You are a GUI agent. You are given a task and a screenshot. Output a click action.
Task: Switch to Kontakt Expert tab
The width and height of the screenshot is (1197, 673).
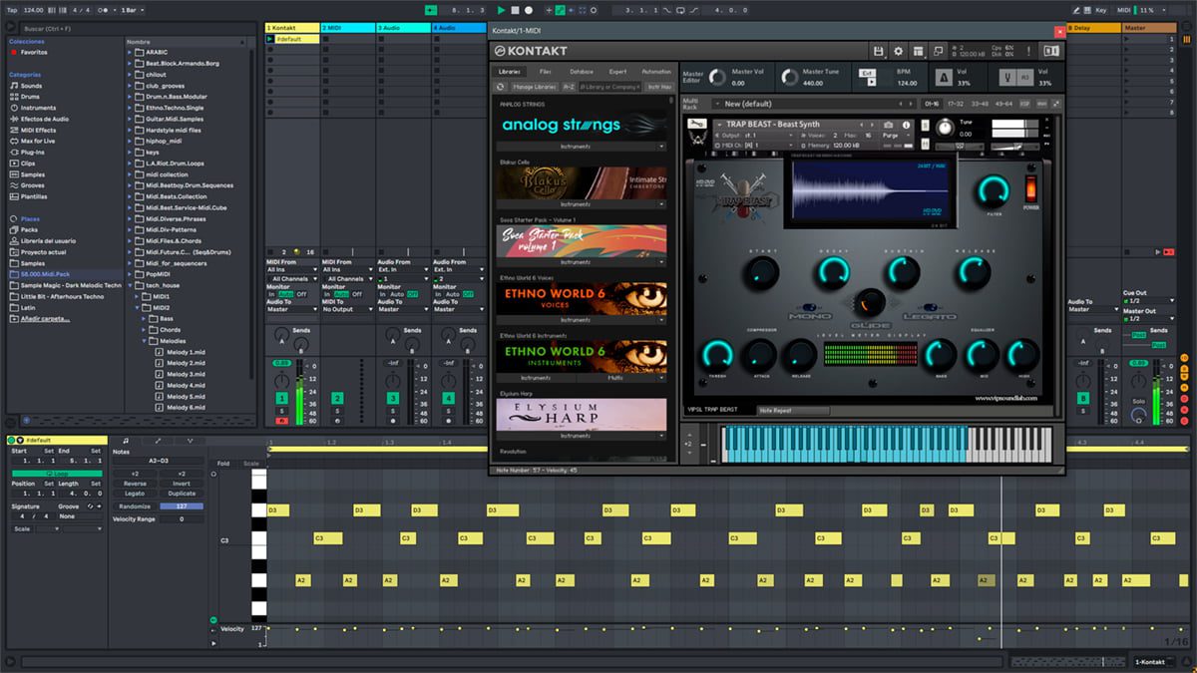(x=618, y=72)
